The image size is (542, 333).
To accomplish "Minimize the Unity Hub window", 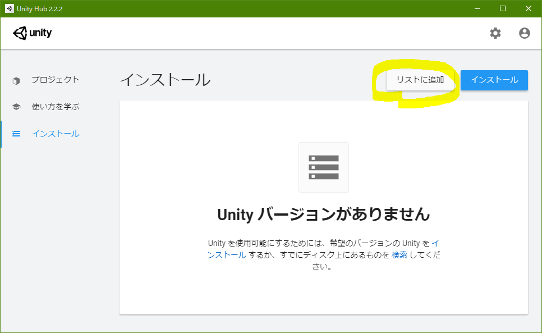I will [x=477, y=8].
